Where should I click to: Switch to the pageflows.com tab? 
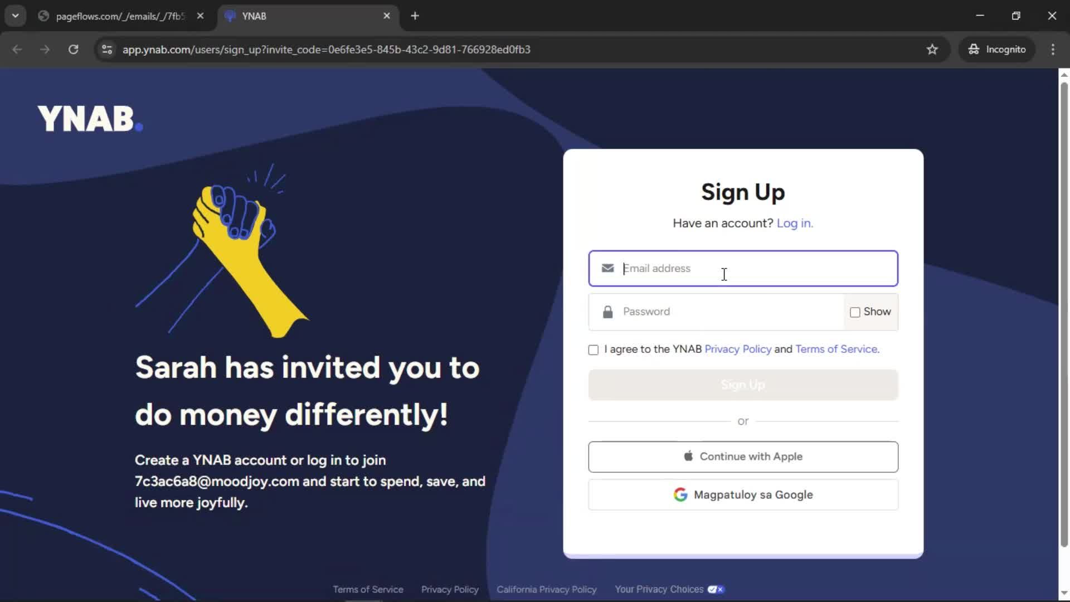[121, 16]
